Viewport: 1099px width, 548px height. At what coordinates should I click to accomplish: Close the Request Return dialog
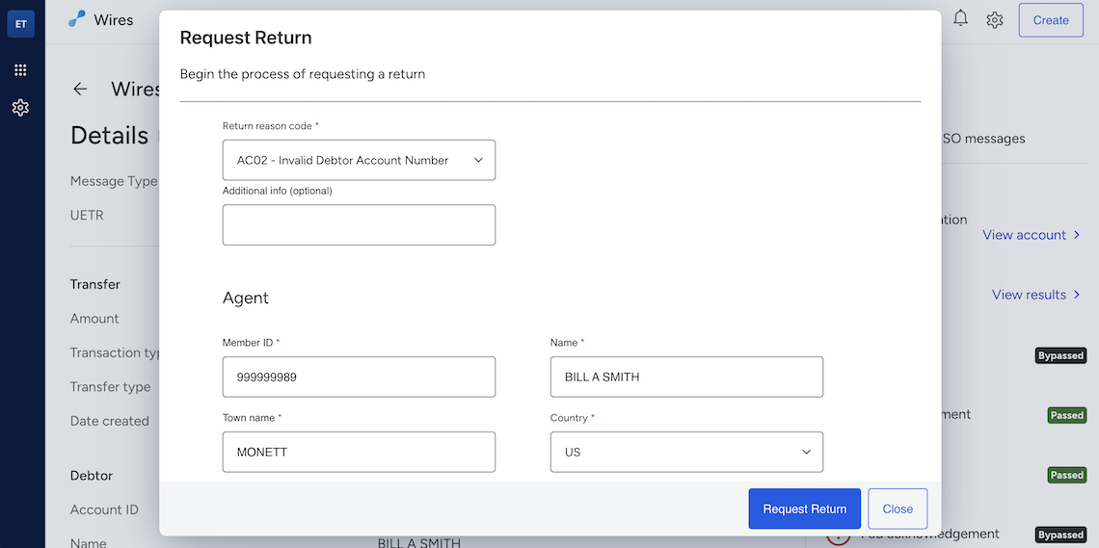click(x=898, y=509)
